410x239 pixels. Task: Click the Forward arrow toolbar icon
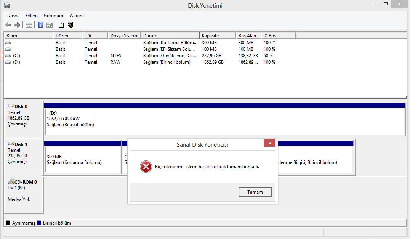click(x=17, y=25)
